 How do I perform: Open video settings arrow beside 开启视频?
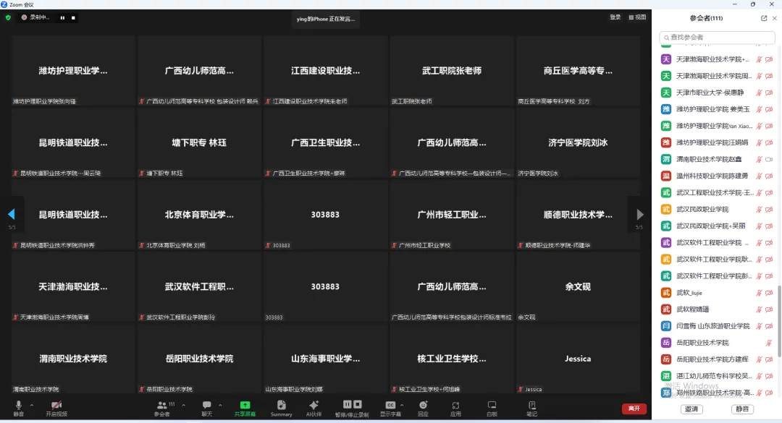tap(71, 403)
